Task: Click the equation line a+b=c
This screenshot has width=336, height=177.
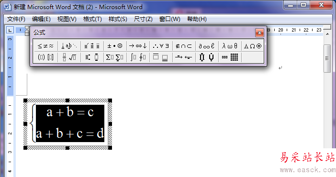Action: coord(70,112)
